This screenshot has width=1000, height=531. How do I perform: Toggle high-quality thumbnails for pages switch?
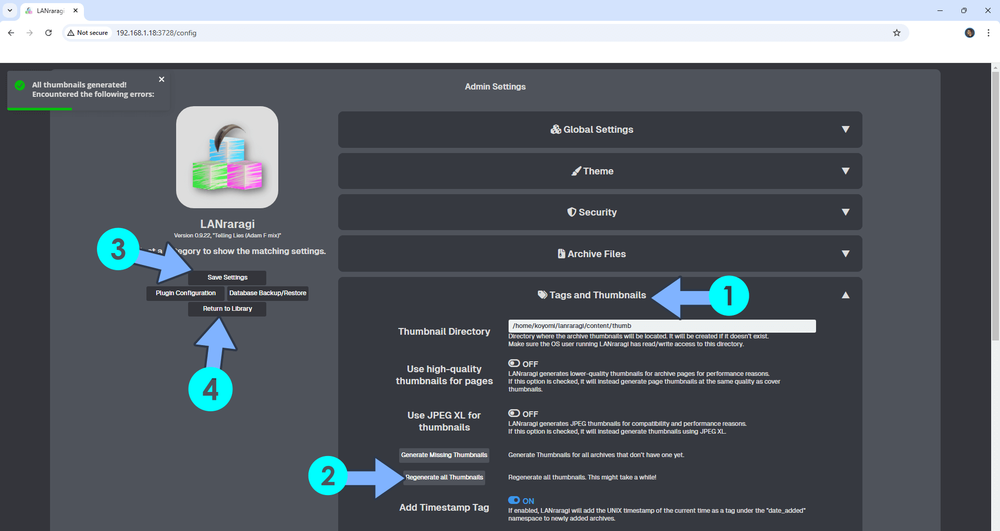coord(514,363)
